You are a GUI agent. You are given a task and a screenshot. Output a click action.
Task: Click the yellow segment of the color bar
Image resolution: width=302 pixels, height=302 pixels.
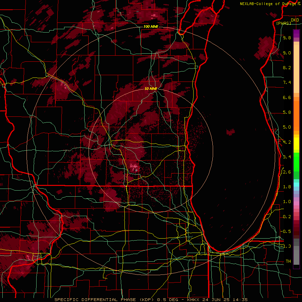296,144
